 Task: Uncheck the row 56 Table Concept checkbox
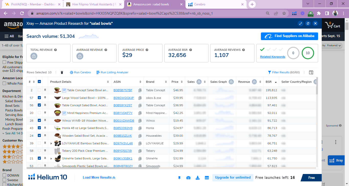tap(39, 105)
